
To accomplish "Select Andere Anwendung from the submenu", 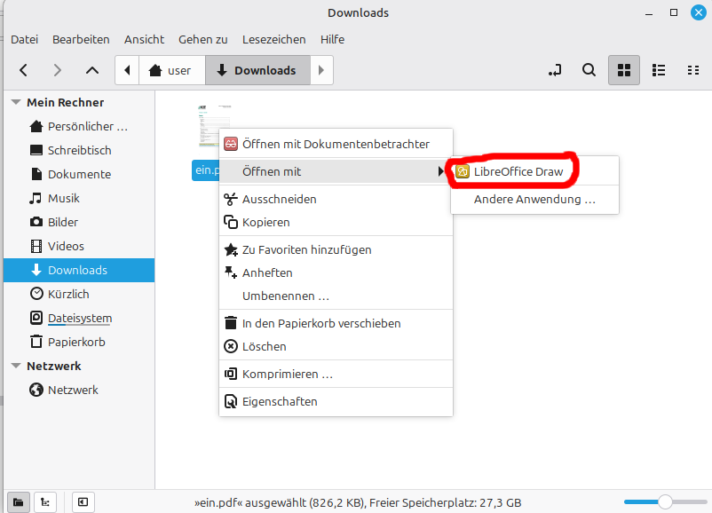I will pyautogui.click(x=534, y=199).
